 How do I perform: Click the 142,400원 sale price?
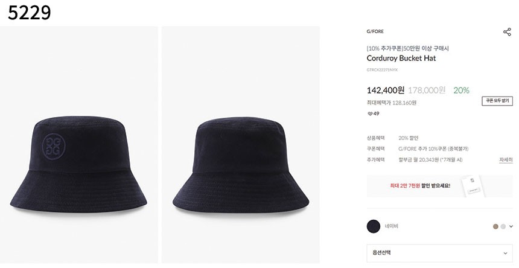[385, 91]
